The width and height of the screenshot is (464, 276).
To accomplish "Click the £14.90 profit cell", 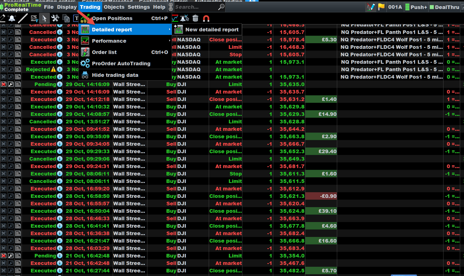I will [x=321, y=114].
